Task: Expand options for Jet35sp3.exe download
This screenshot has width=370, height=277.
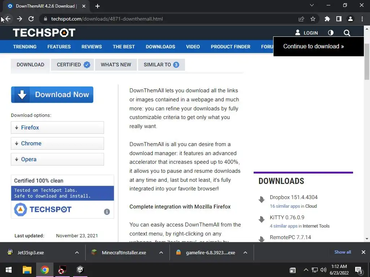Action: (x=77, y=252)
